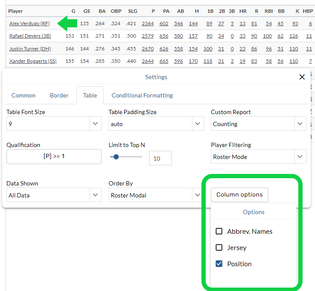Close the Settings dialog with X

(302, 77)
